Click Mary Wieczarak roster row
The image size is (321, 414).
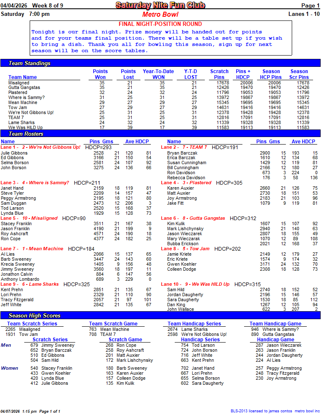click(x=242, y=239)
